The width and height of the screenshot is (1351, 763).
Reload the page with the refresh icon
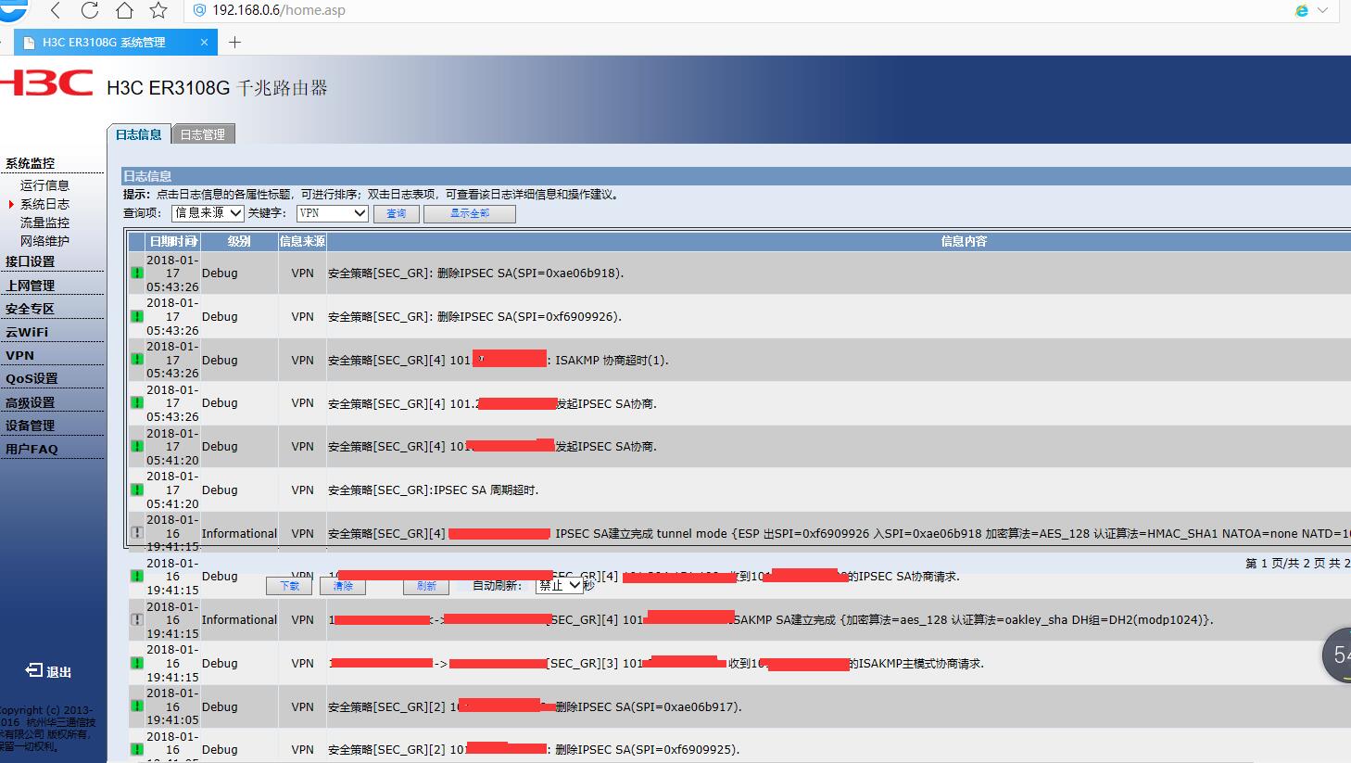tap(90, 10)
